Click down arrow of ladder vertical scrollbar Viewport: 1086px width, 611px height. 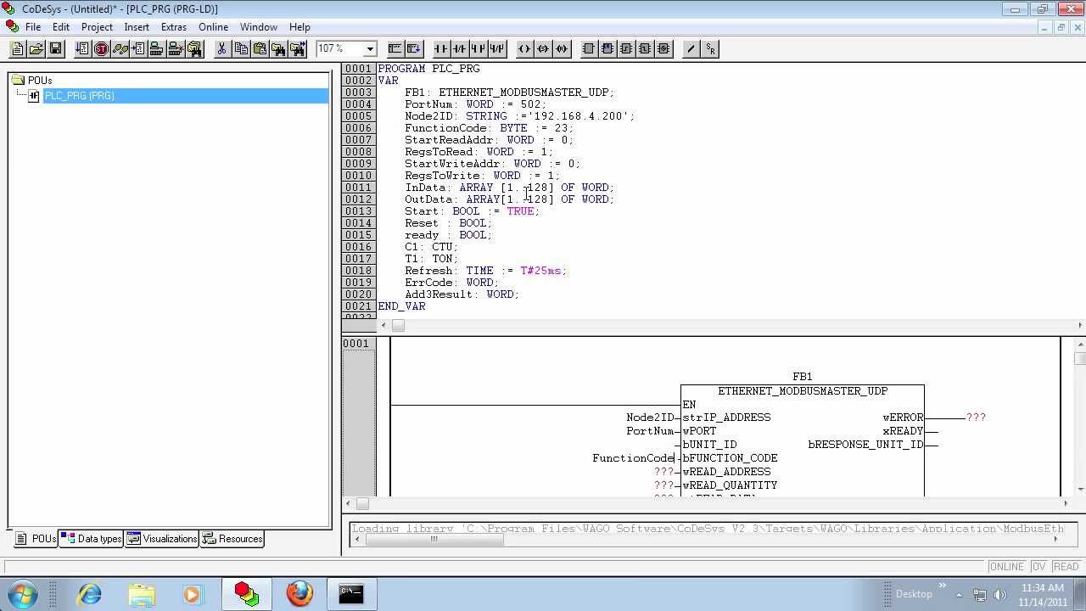pyautogui.click(x=1079, y=490)
